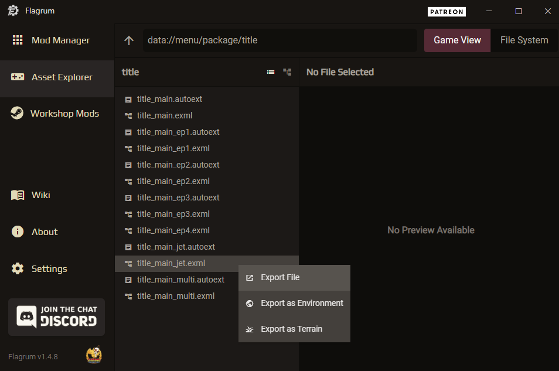Click the Steam Workshop icon
Viewport: 559px width, 371px height.
tap(17, 113)
